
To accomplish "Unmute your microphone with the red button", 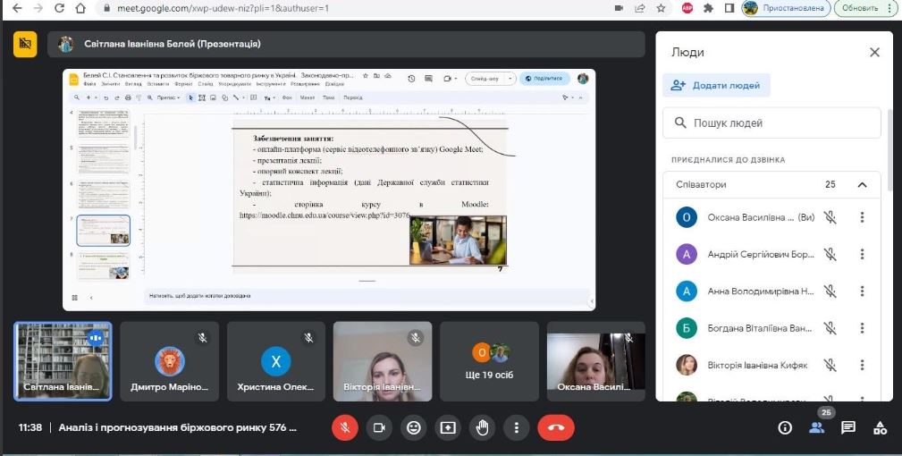I will (344, 427).
